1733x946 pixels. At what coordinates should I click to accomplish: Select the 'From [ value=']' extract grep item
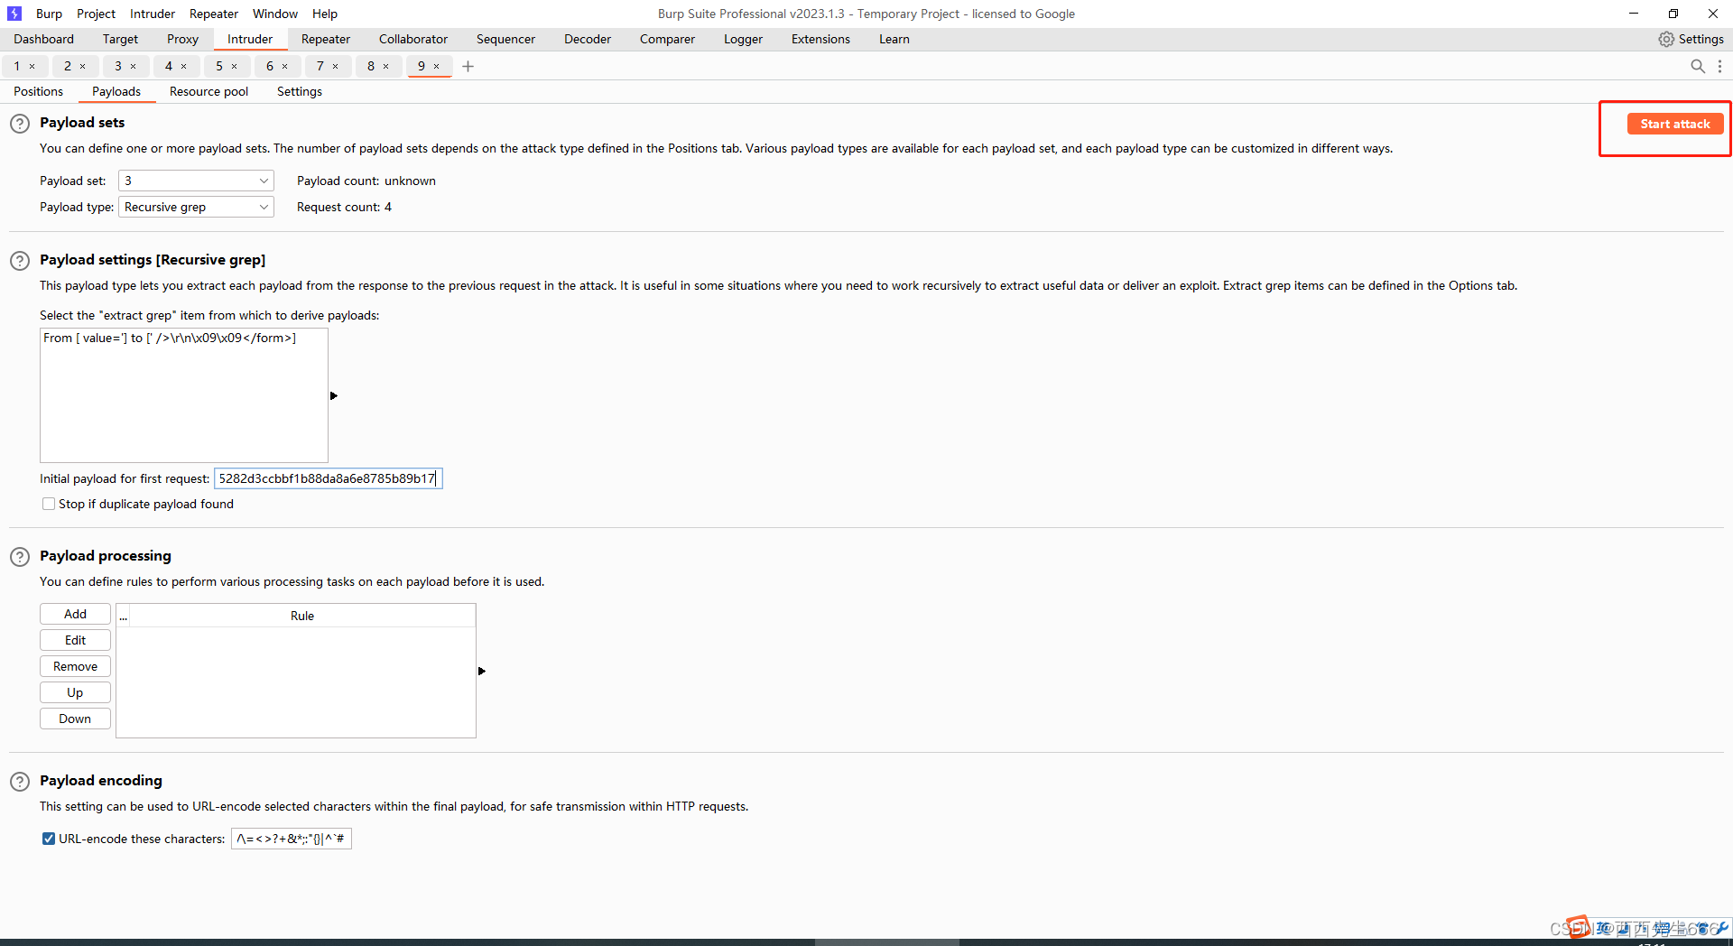[x=183, y=338]
